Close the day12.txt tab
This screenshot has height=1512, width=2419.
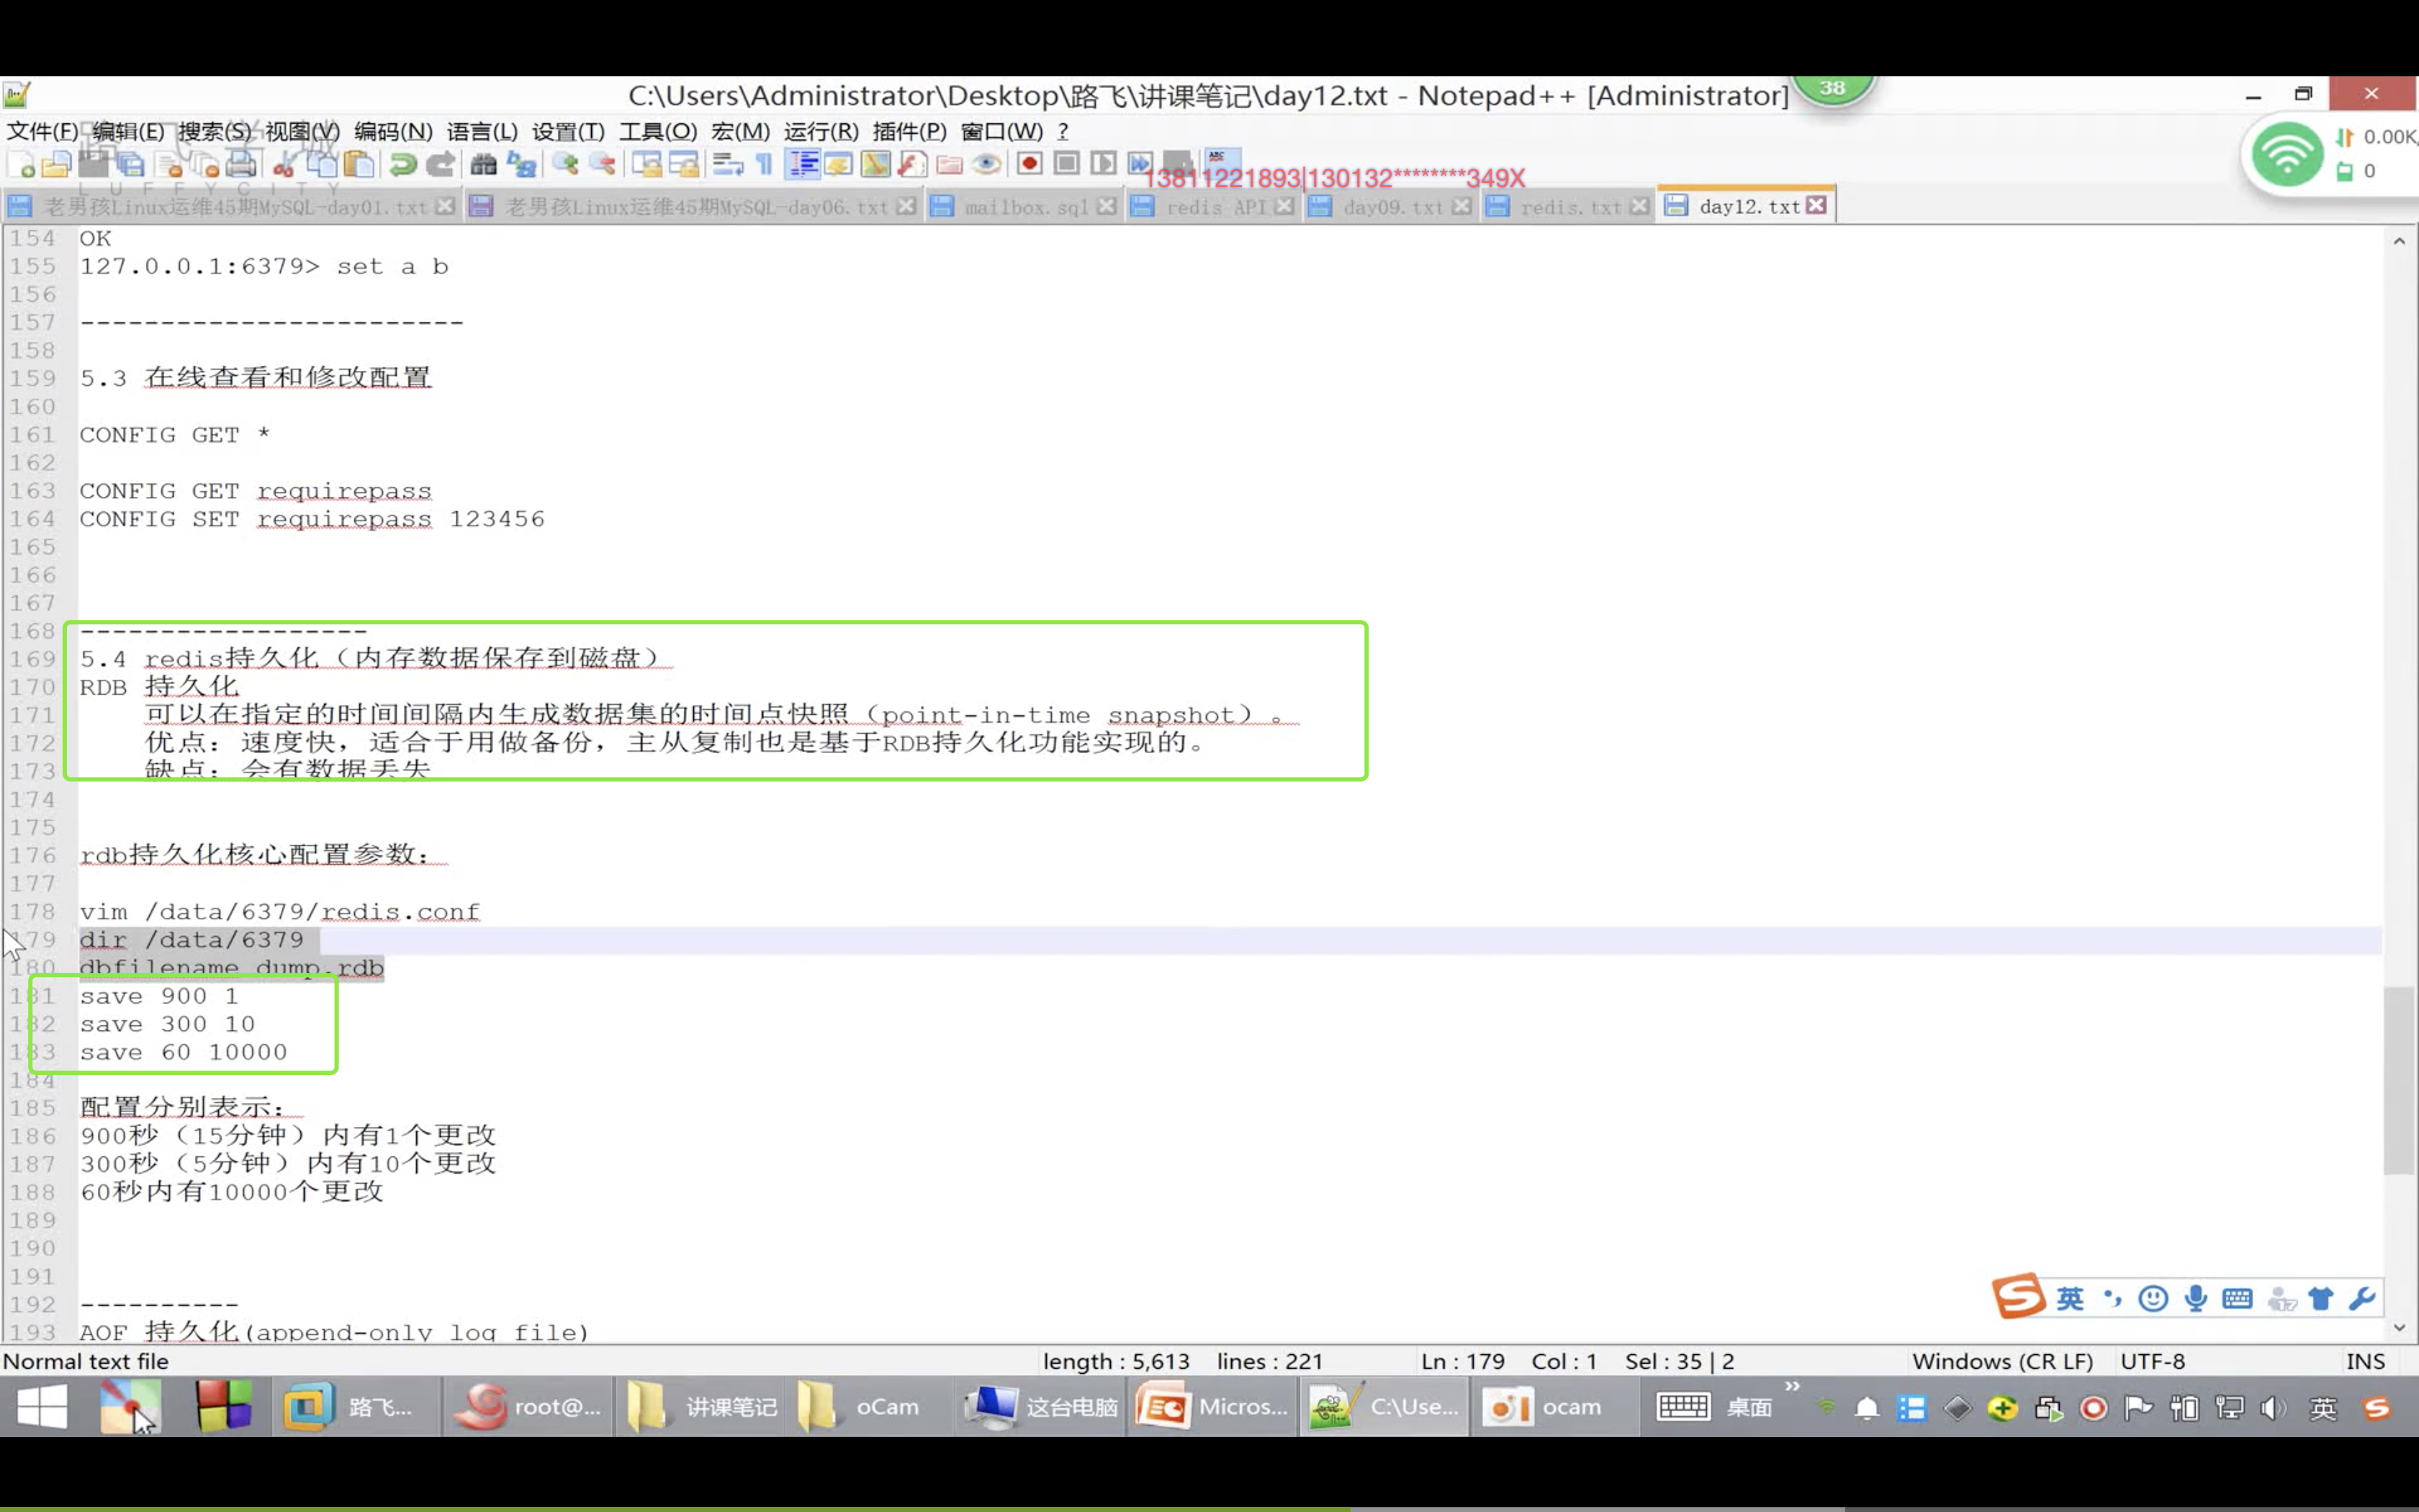pyautogui.click(x=1816, y=205)
